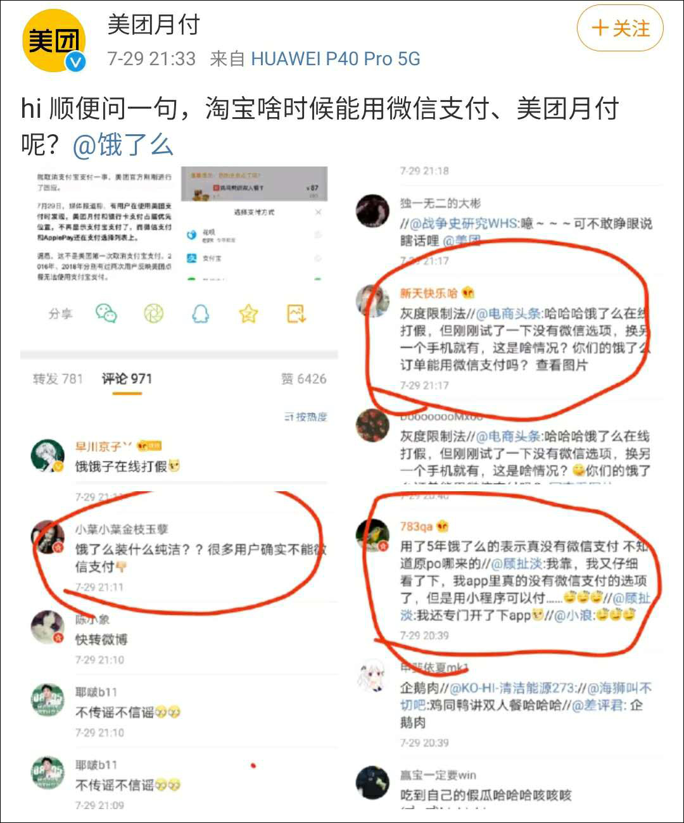684x823 pixels.
Task: Open 早川京子 commenter's avatar
Action: tap(47, 456)
